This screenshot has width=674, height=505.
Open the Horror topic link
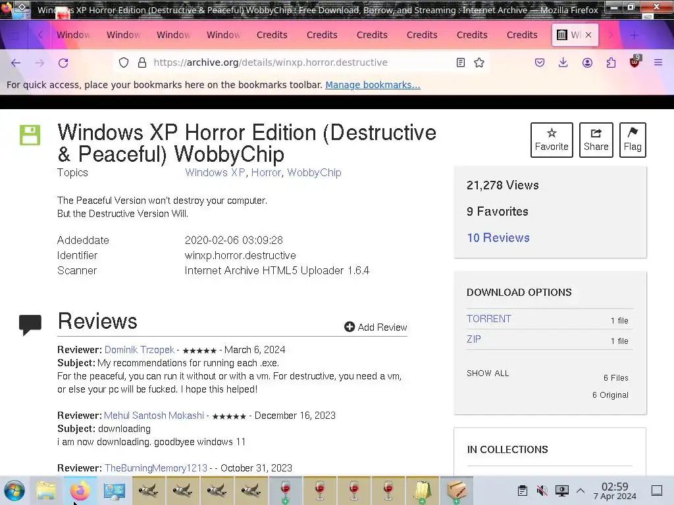point(266,173)
